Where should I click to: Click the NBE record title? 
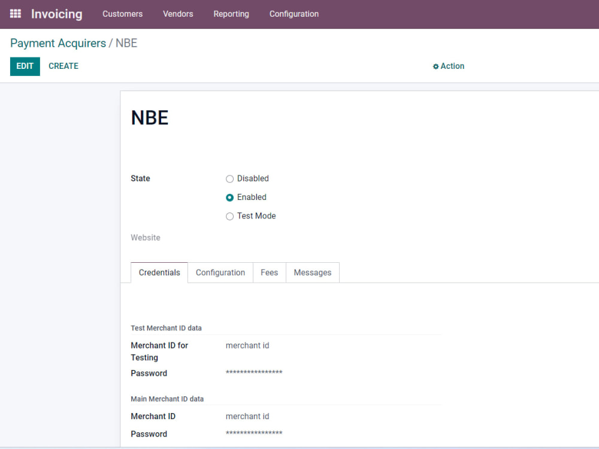pos(149,117)
